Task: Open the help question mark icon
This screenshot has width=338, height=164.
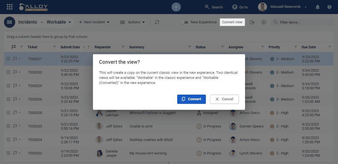Action: point(329,7)
